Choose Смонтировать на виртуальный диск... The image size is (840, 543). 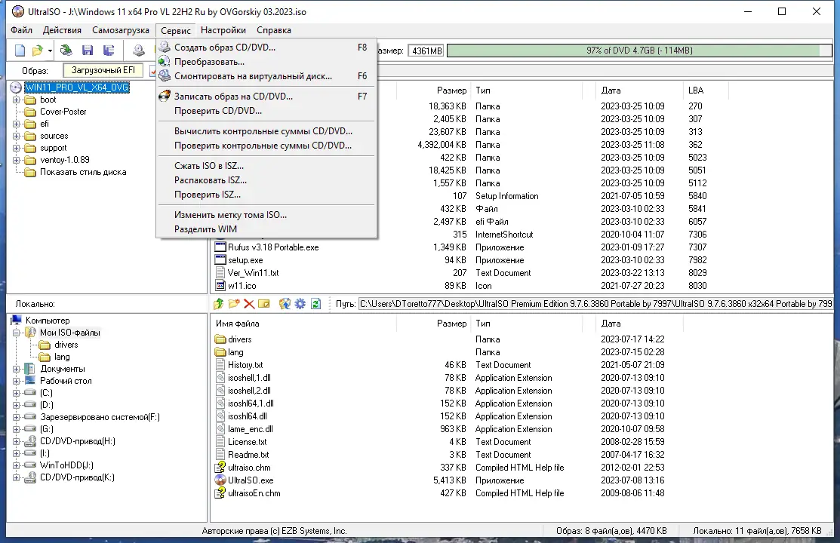pos(266,76)
